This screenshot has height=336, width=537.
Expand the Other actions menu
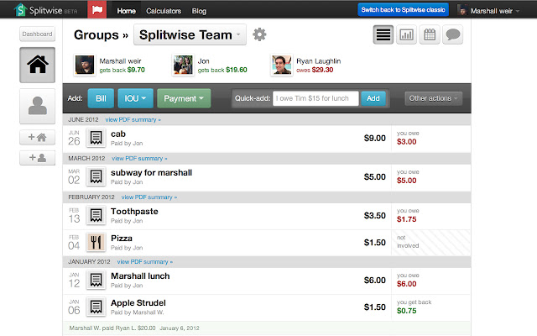433,98
